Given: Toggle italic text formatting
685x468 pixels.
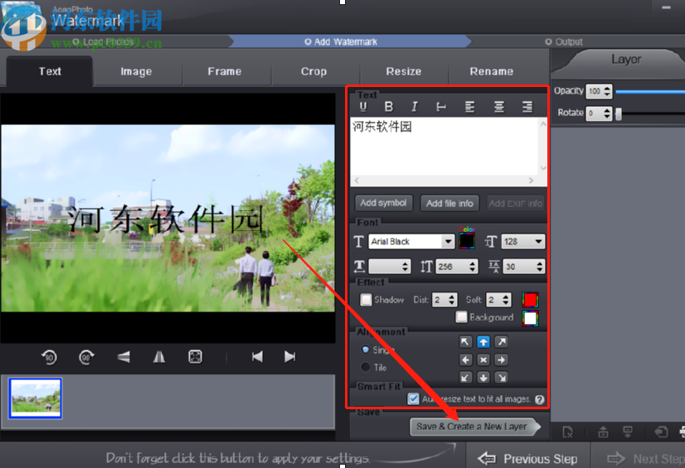Looking at the screenshot, I should (x=414, y=106).
